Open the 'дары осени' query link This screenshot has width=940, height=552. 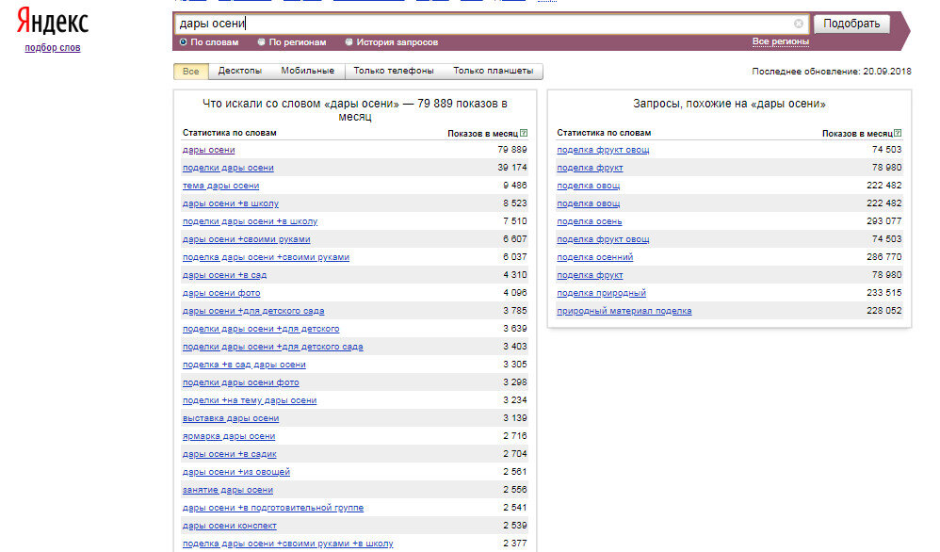(208, 150)
